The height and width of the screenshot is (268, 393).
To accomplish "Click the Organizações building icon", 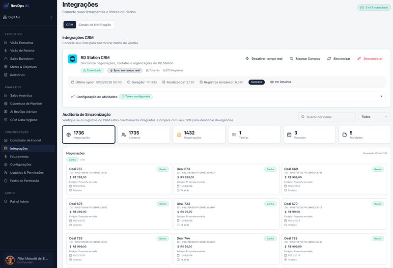I will pyautogui.click(x=179, y=135).
